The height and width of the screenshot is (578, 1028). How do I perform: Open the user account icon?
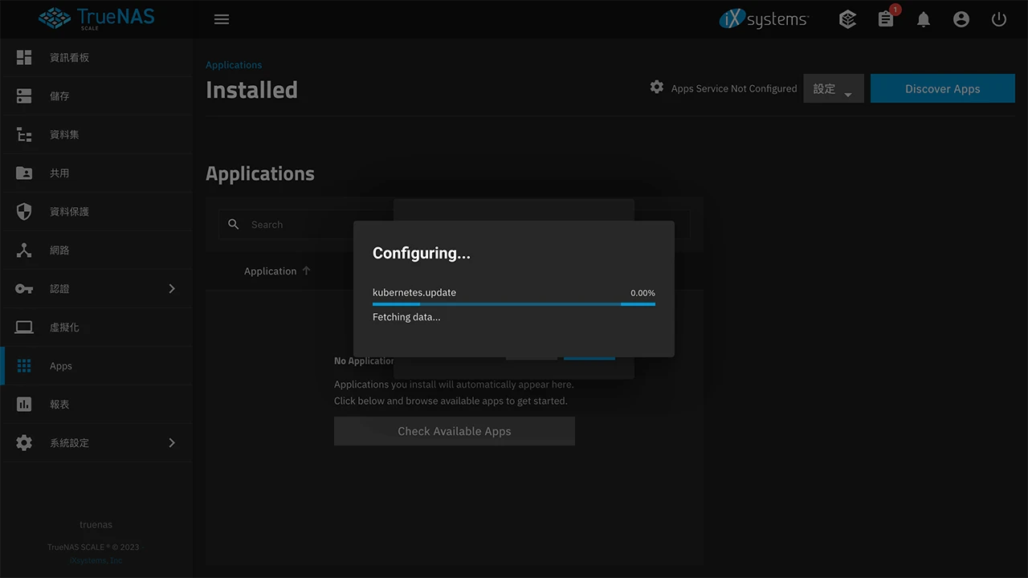961,19
